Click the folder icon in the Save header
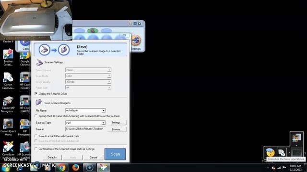 click(x=64, y=50)
